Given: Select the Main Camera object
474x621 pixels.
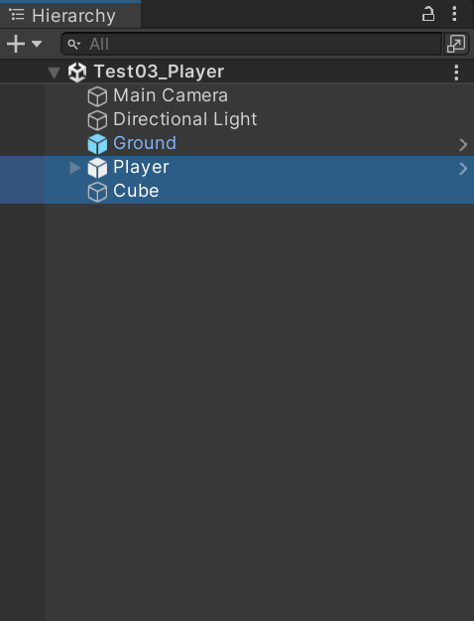Looking at the screenshot, I should 171,95.
